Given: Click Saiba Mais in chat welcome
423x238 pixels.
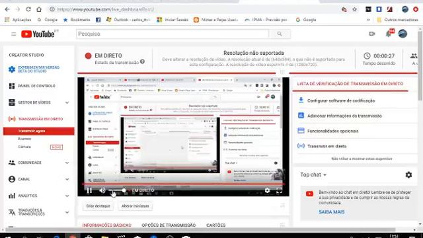Looking at the screenshot, I should tap(332, 212).
